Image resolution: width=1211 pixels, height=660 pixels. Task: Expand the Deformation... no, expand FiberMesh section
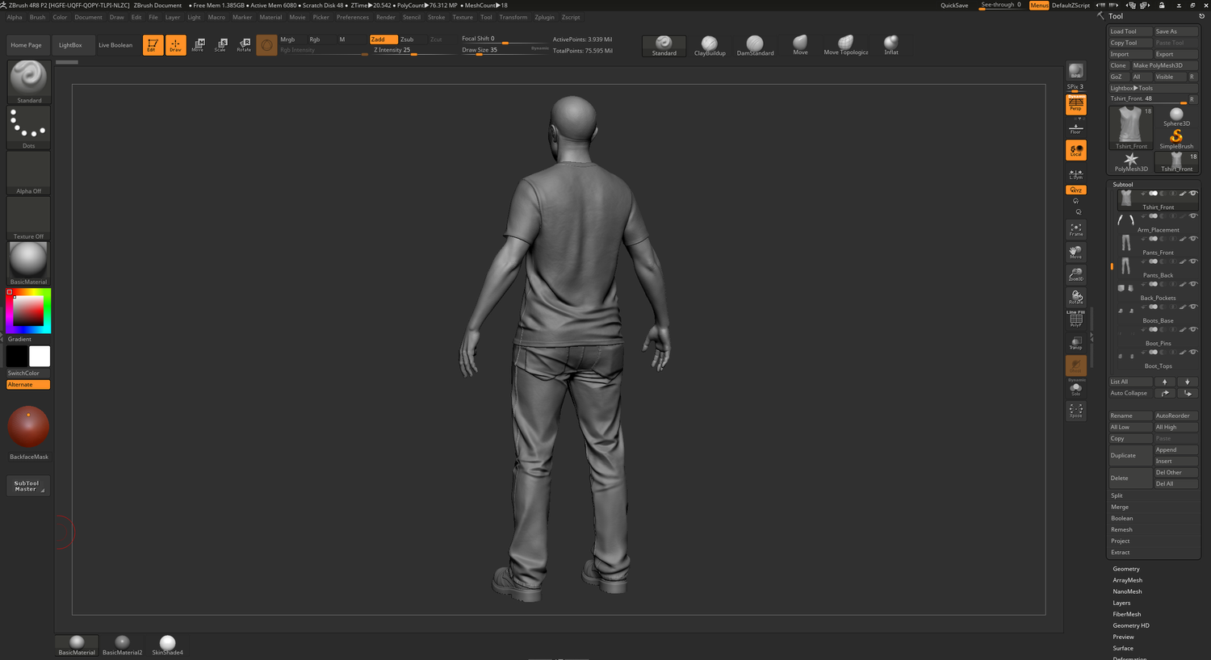pyautogui.click(x=1126, y=614)
